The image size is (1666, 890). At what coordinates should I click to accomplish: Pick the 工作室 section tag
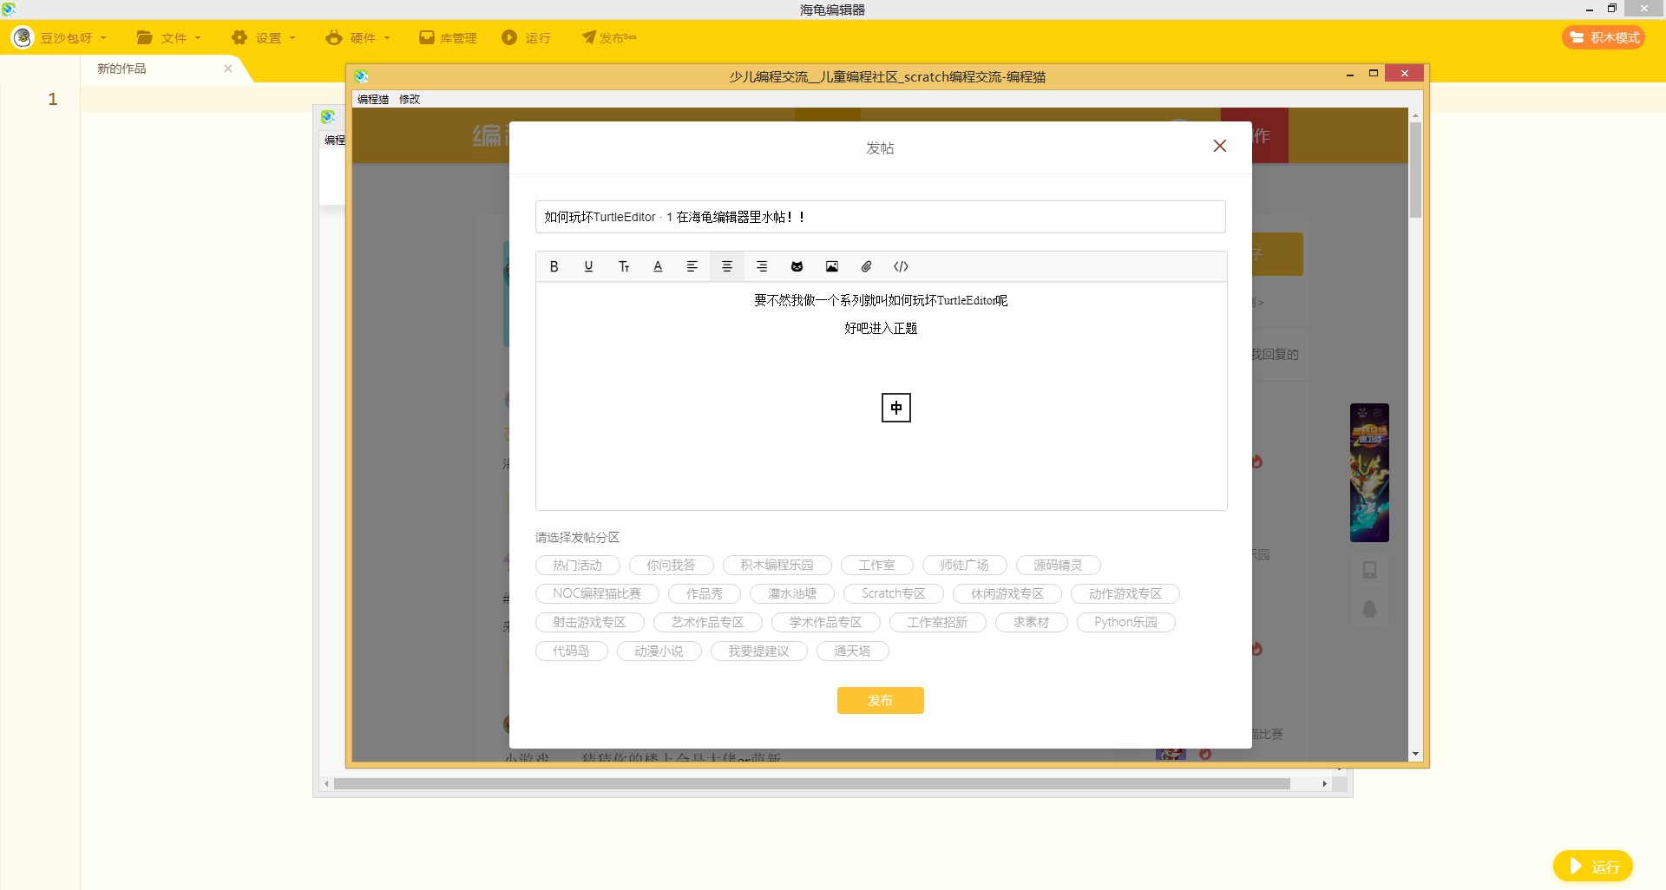877,566
